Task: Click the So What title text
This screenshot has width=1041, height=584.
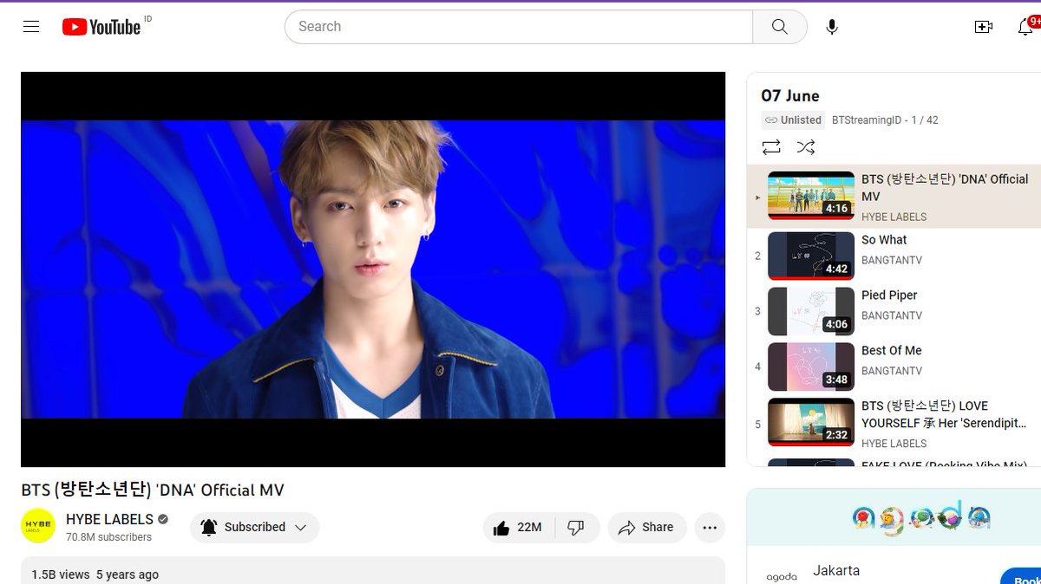Action: click(884, 240)
